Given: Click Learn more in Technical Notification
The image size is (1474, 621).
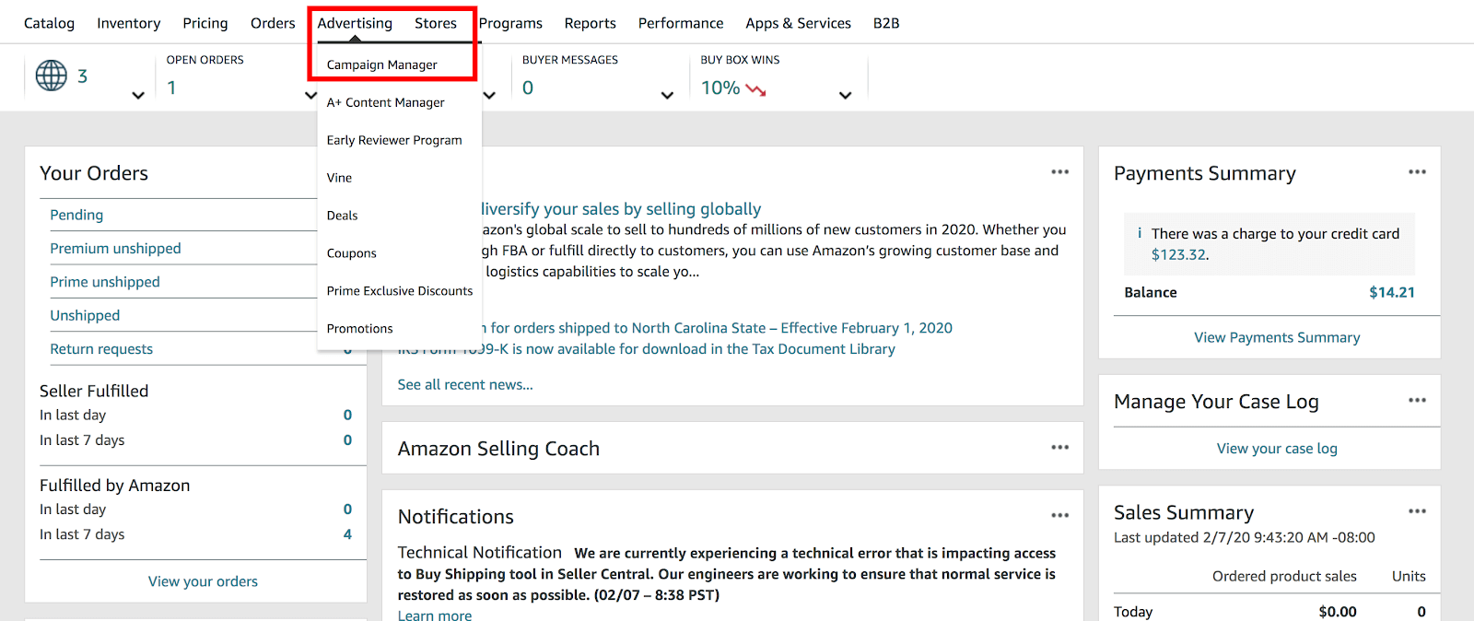Looking at the screenshot, I should tap(435, 615).
